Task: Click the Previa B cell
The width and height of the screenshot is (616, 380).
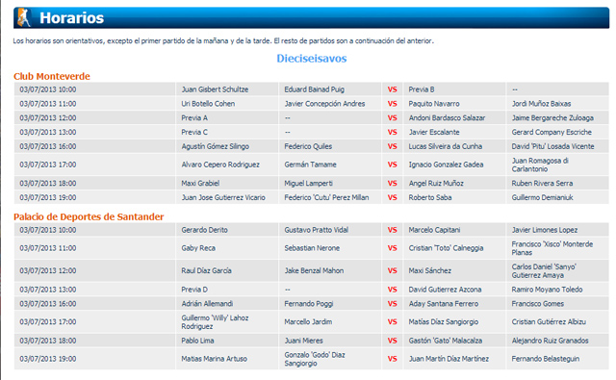Action: click(x=422, y=89)
